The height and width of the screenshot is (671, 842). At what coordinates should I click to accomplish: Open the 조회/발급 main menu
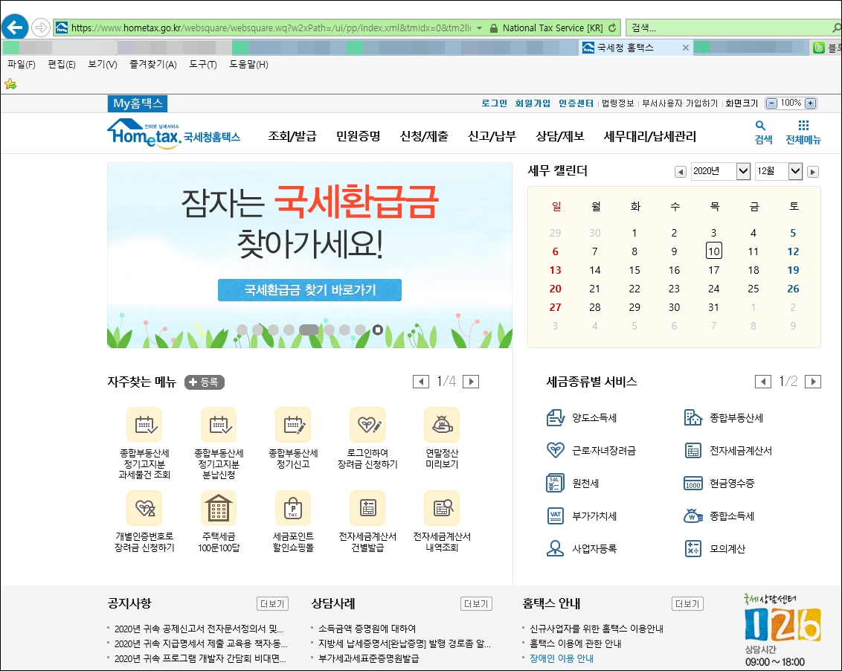tap(292, 136)
